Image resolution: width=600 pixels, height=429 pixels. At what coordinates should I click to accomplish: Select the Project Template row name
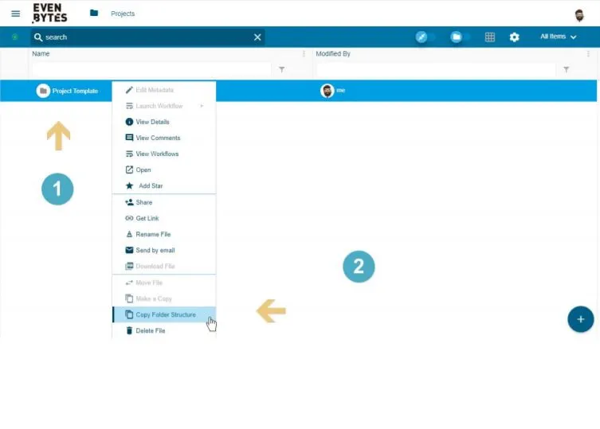[75, 91]
